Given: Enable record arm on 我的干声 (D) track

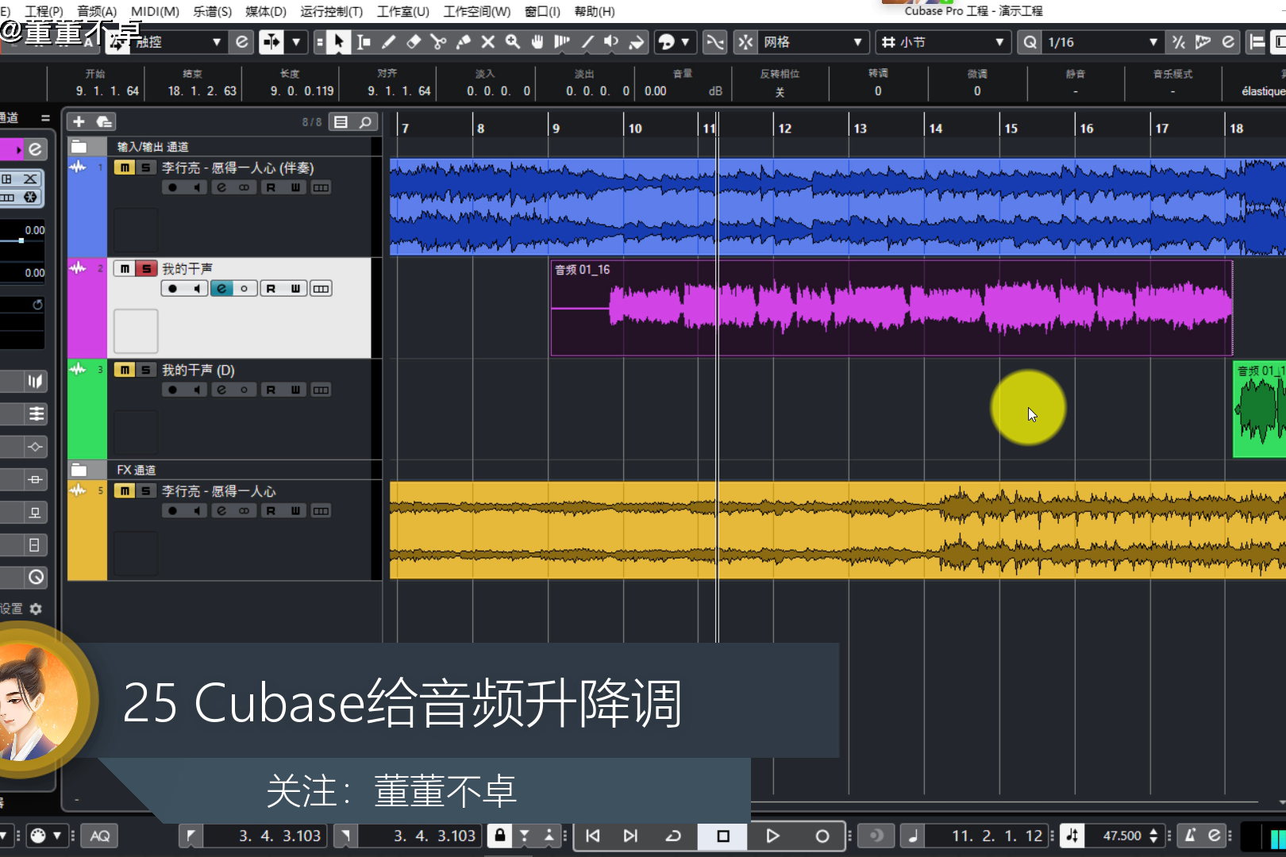Looking at the screenshot, I should pyautogui.click(x=171, y=389).
